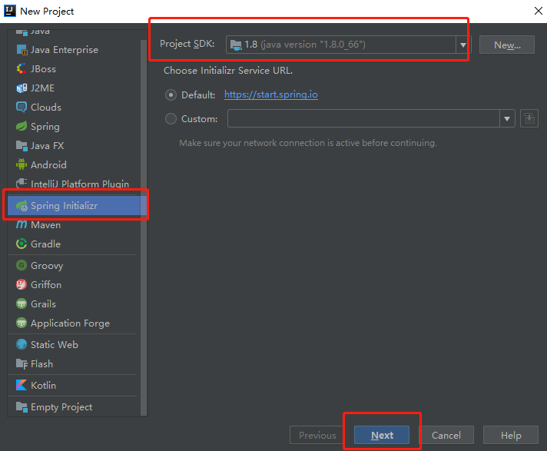Select Maven project type
This screenshot has height=451, width=547.
[73, 224]
